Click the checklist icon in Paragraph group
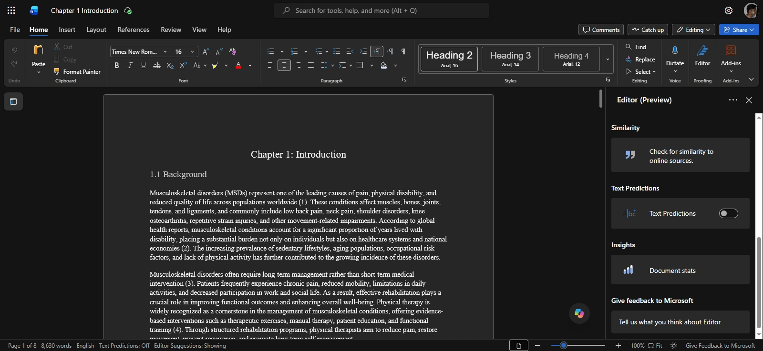This screenshot has width=763, height=351. (337, 51)
